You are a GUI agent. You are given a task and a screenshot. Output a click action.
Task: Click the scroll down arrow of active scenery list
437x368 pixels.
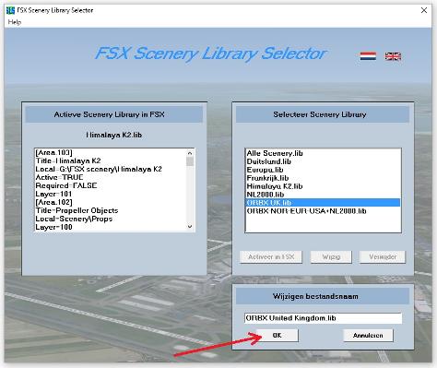(190, 227)
